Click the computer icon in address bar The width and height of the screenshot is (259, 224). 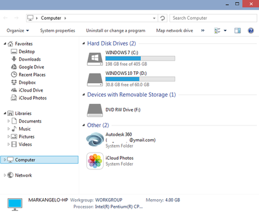pyautogui.click(x=30, y=18)
